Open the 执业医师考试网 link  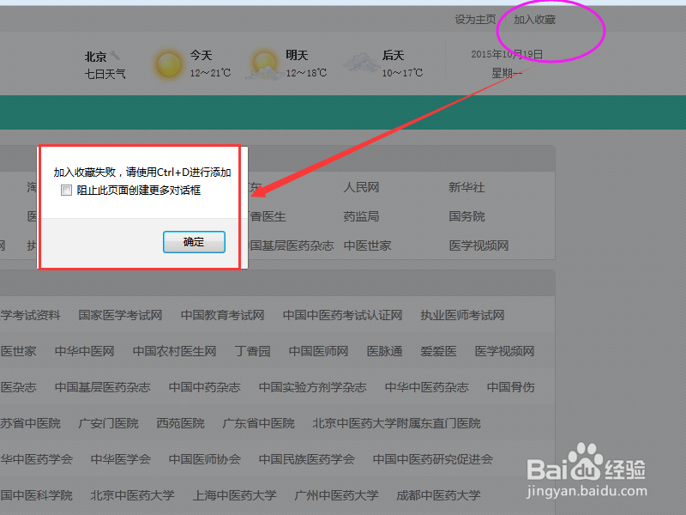[462, 315]
